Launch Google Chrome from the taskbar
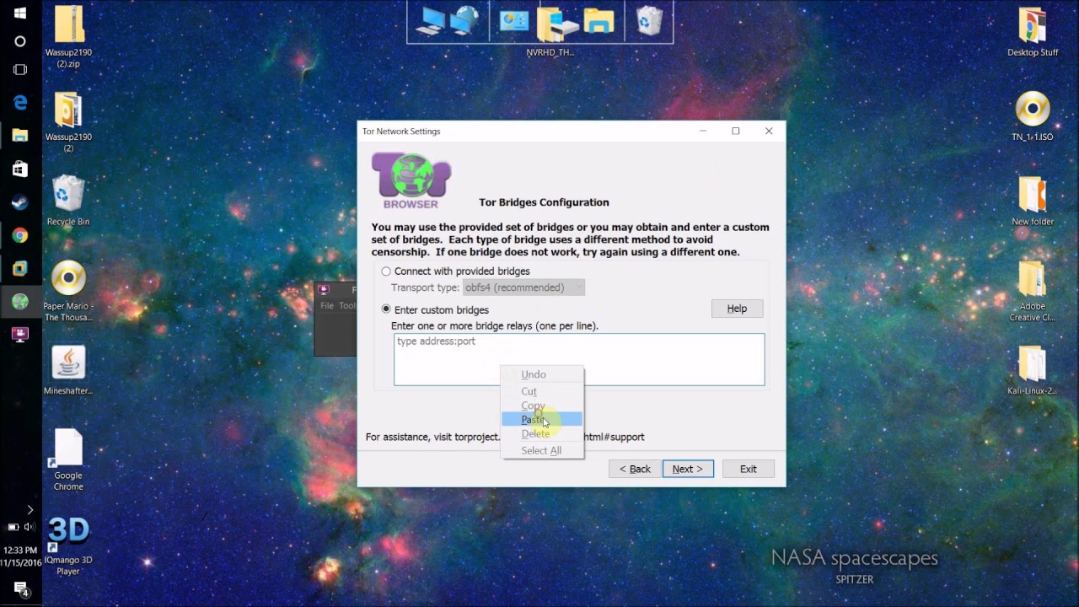The width and height of the screenshot is (1079, 607). (20, 235)
